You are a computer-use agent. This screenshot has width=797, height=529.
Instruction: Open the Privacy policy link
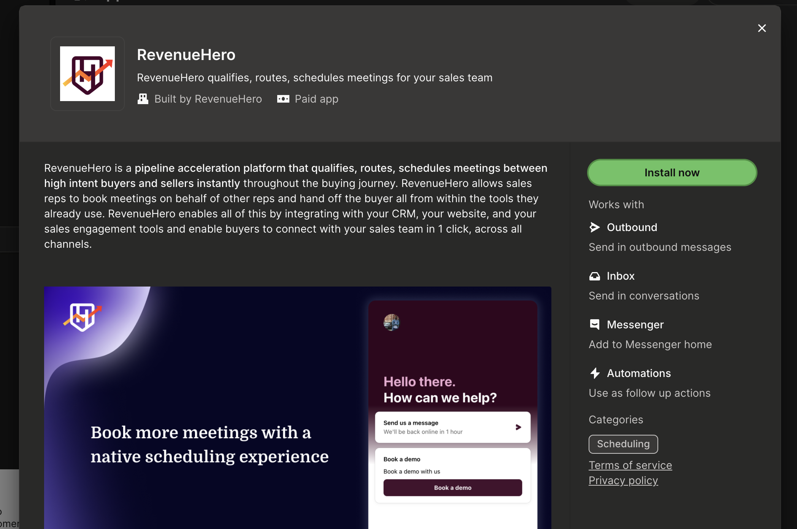[x=623, y=480]
